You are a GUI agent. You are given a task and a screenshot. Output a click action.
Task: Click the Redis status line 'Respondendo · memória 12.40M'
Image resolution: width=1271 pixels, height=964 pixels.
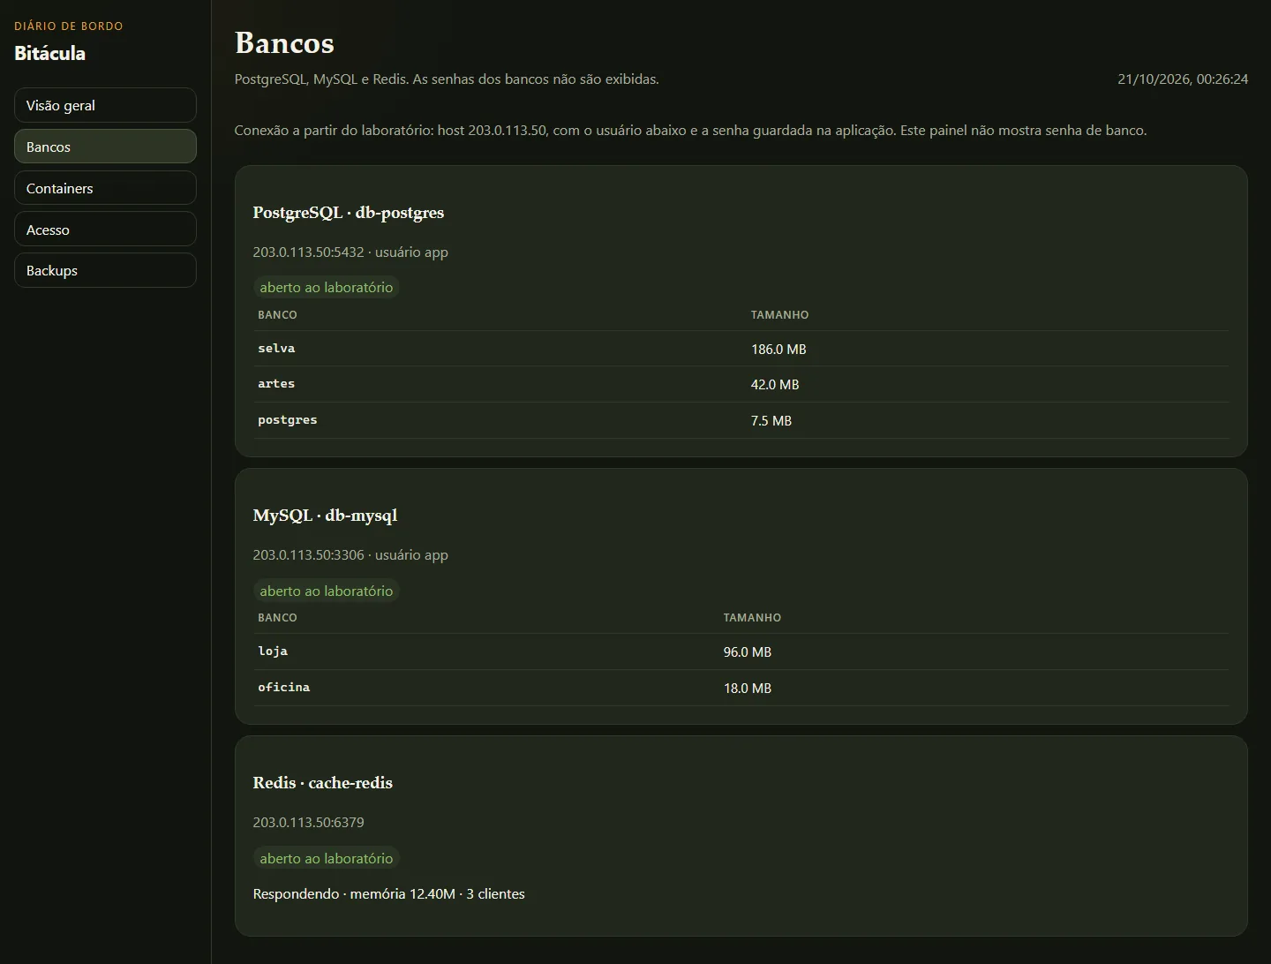pos(389,893)
